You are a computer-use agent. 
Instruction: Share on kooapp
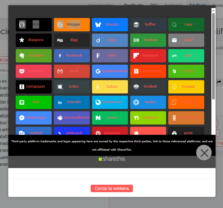coord(186,87)
